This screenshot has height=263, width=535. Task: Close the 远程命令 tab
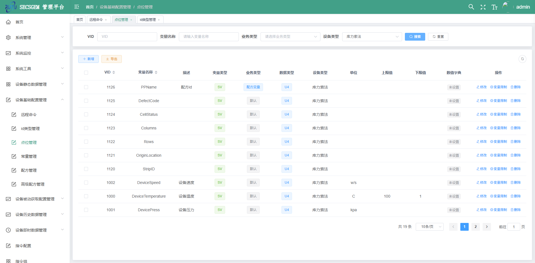click(x=106, y=20)
